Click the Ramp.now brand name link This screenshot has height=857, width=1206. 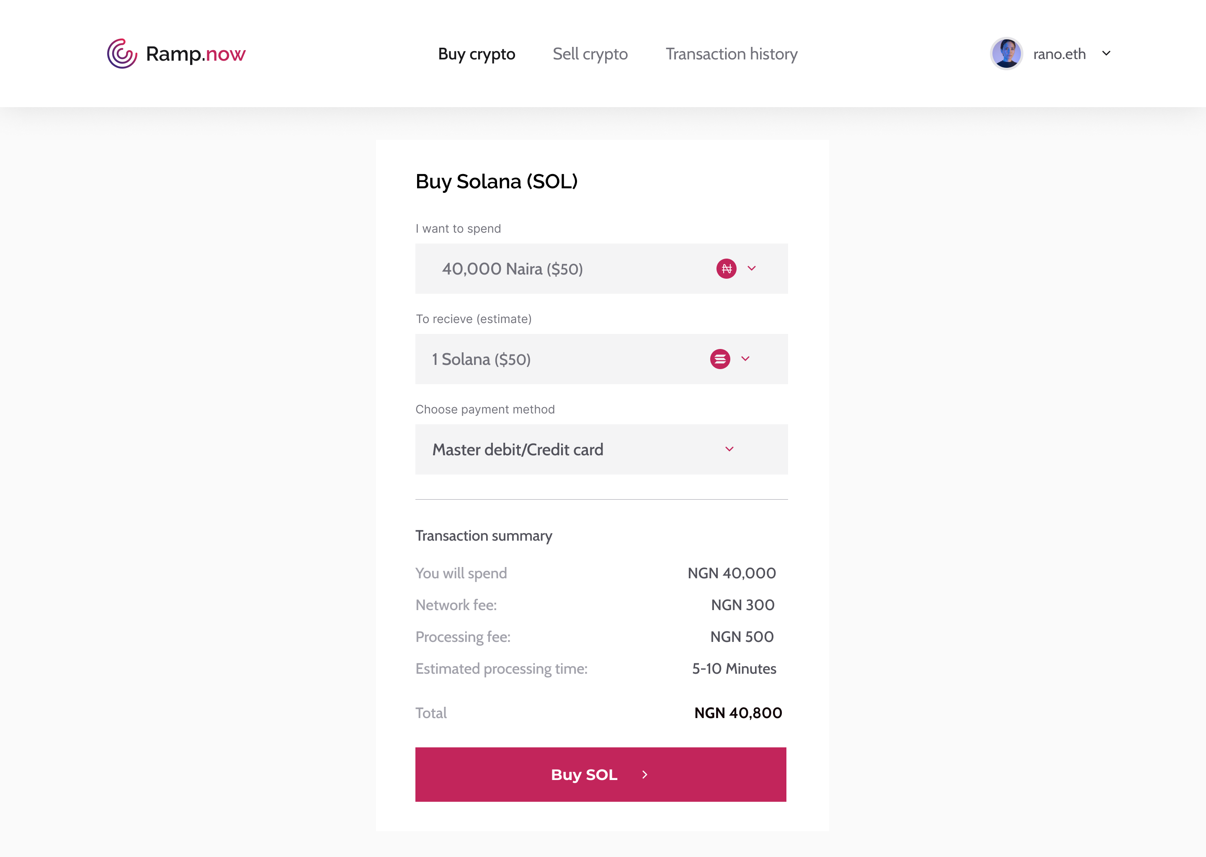click(x=196, y=54)
